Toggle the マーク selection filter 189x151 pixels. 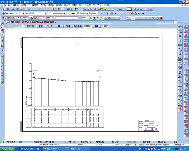tap(50, 26)
